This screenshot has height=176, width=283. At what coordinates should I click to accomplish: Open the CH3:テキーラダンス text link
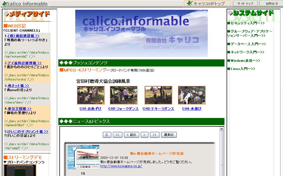pyautogui.click(x=159, y=109)
